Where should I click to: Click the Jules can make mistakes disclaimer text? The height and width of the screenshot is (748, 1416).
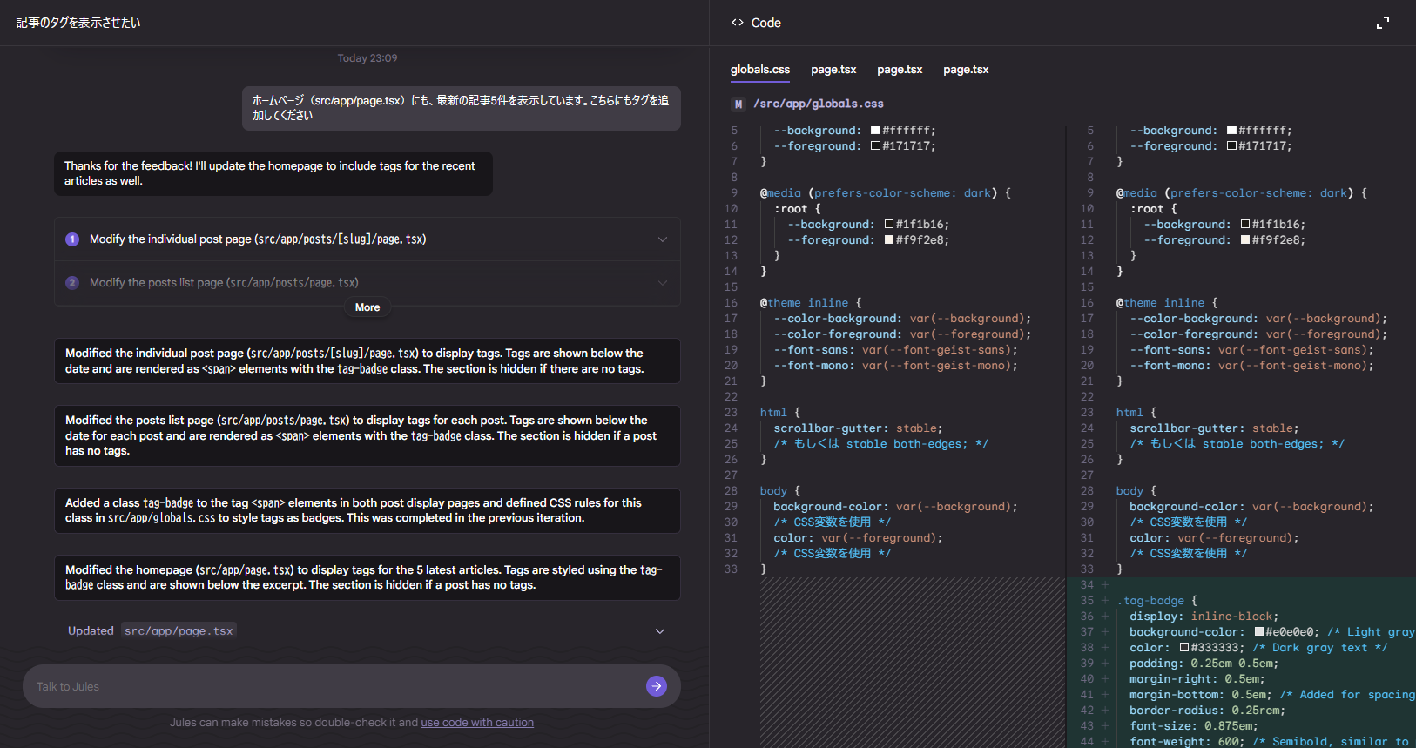coord(352,723)
